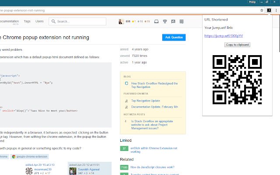This screenshot has height=175, width=280.
Task: Open the Users nav item
Action: pos(39,21)
